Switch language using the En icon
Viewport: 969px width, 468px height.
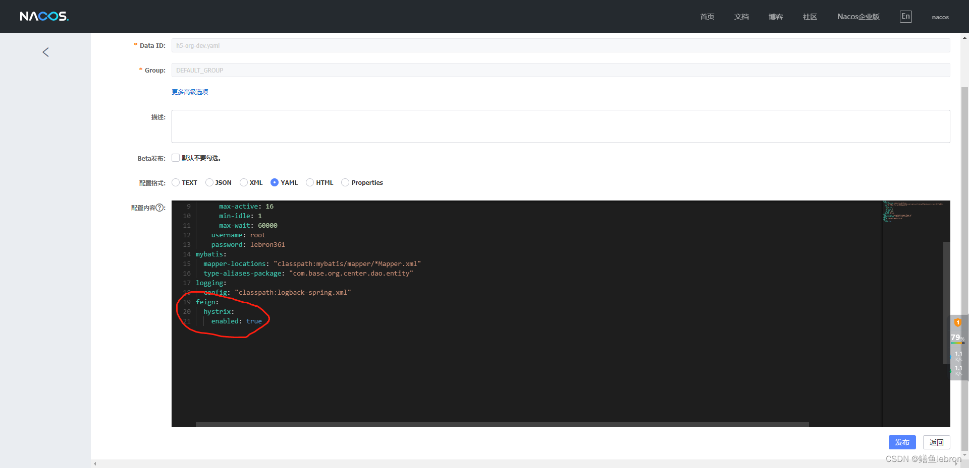(905, 16)
